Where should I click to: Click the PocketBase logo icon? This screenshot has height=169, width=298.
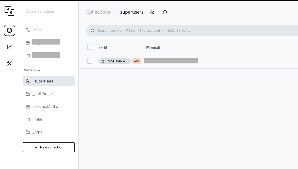pyautogui.click(x=9, y=11)
